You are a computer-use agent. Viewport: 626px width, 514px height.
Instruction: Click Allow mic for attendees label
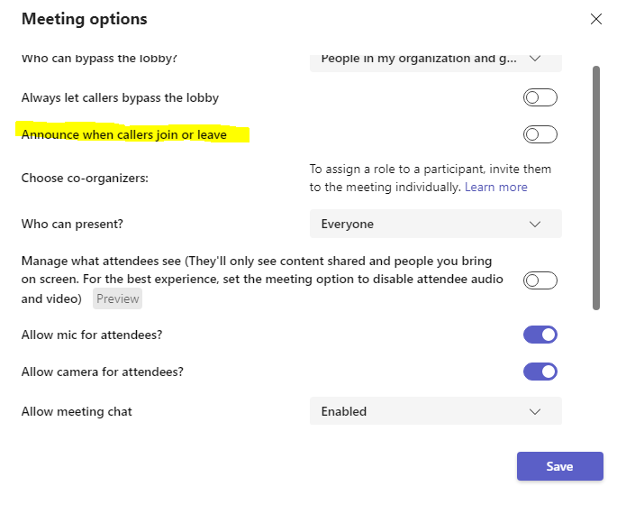[x=92, y=335]
